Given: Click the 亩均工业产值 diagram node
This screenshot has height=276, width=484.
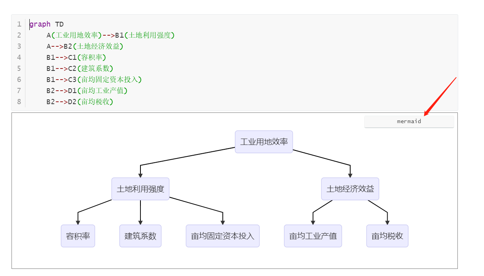Looking at the screenshot, I should pyautogui.click(x=313, y=236).
